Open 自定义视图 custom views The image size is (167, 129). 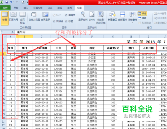(34, 16)
